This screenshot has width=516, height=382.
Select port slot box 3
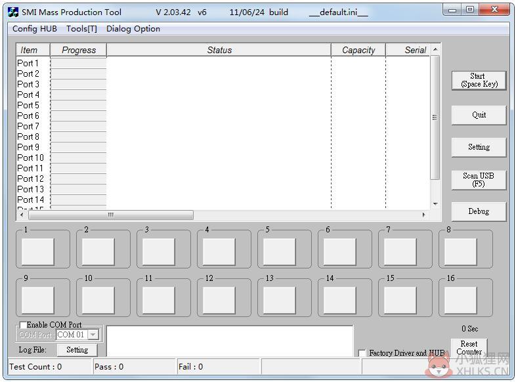tap(159, 251)
